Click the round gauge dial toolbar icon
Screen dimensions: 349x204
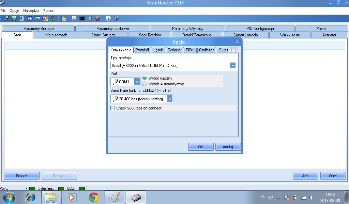[98, 18]
